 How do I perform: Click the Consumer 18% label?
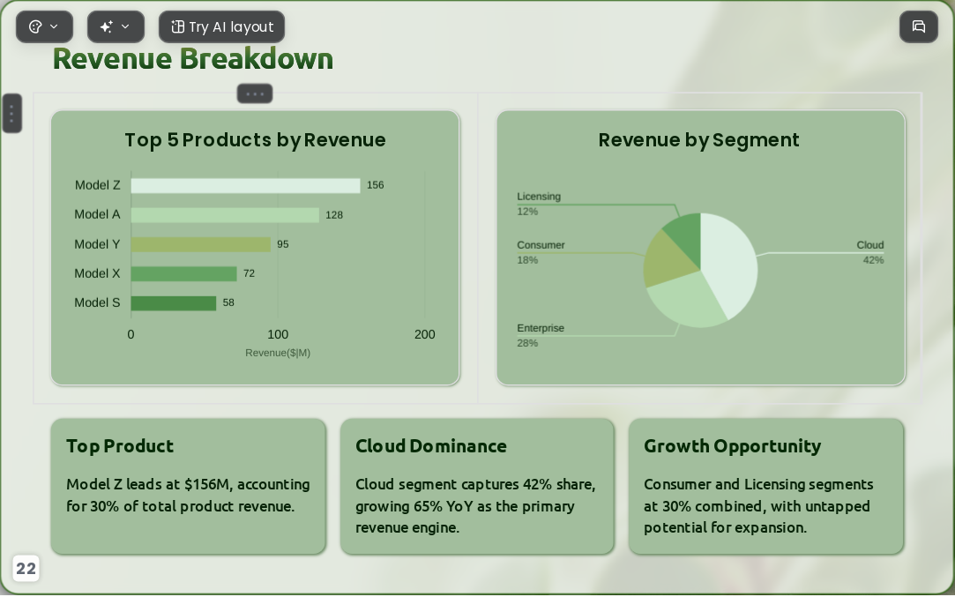click(x=541, y=253)
